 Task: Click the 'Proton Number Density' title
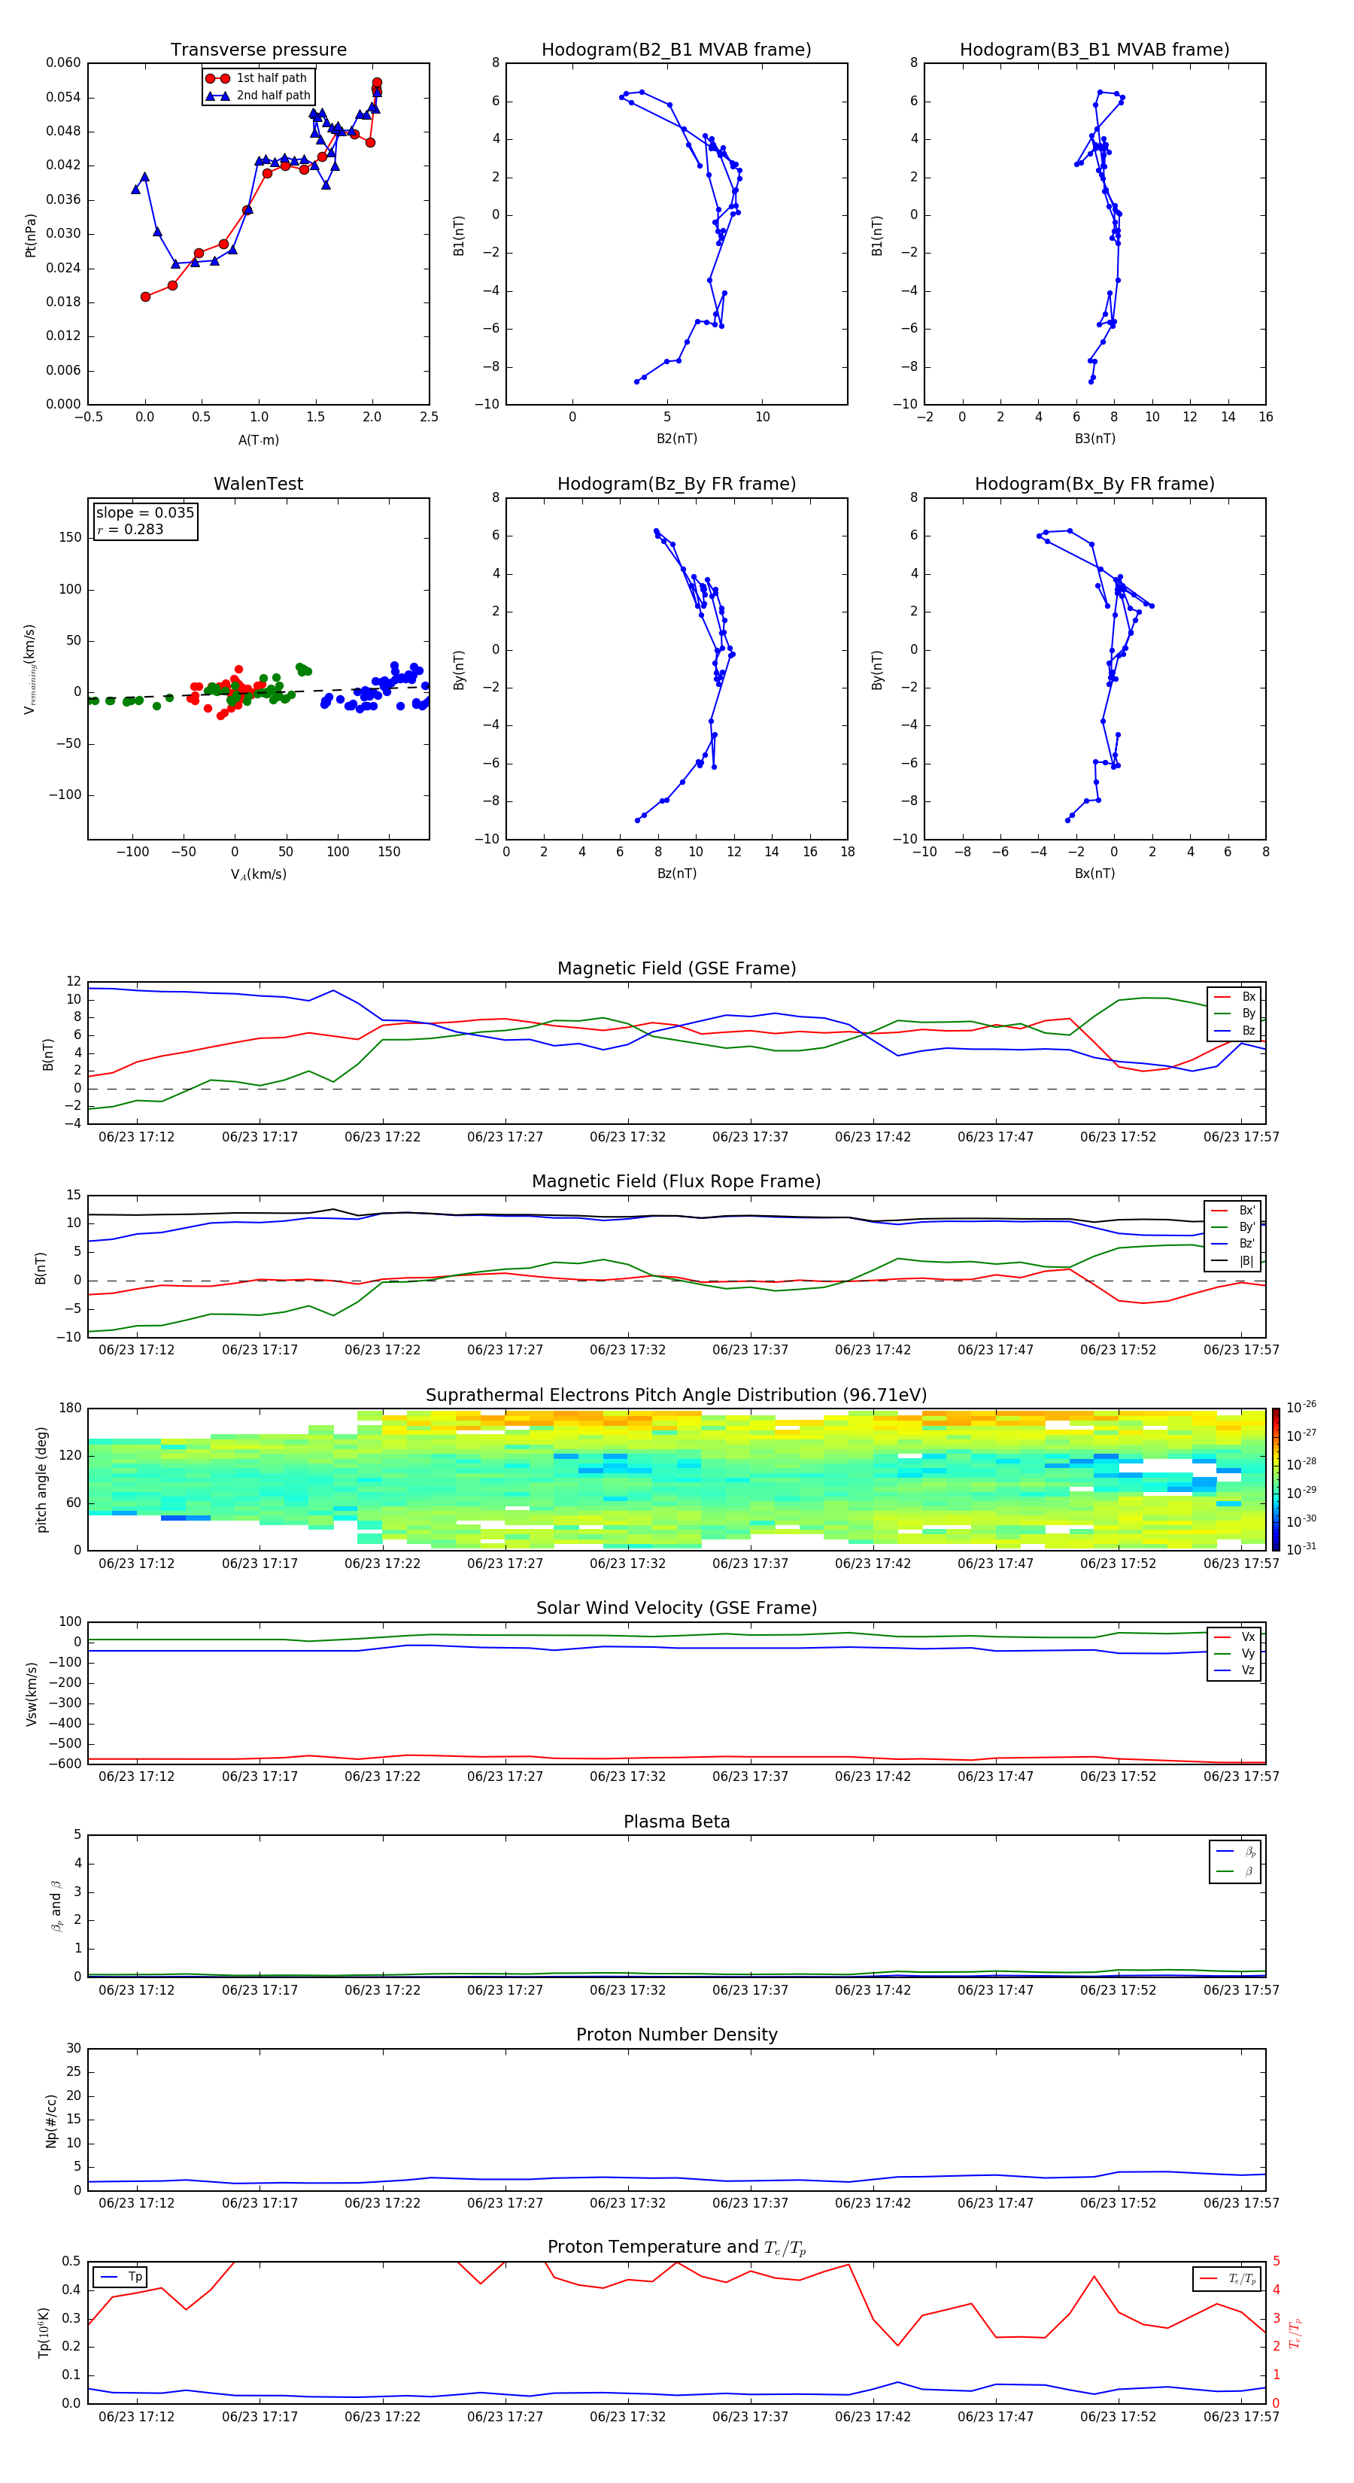[676, 2035]
